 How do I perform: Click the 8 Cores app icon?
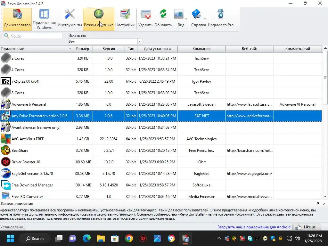6,93
